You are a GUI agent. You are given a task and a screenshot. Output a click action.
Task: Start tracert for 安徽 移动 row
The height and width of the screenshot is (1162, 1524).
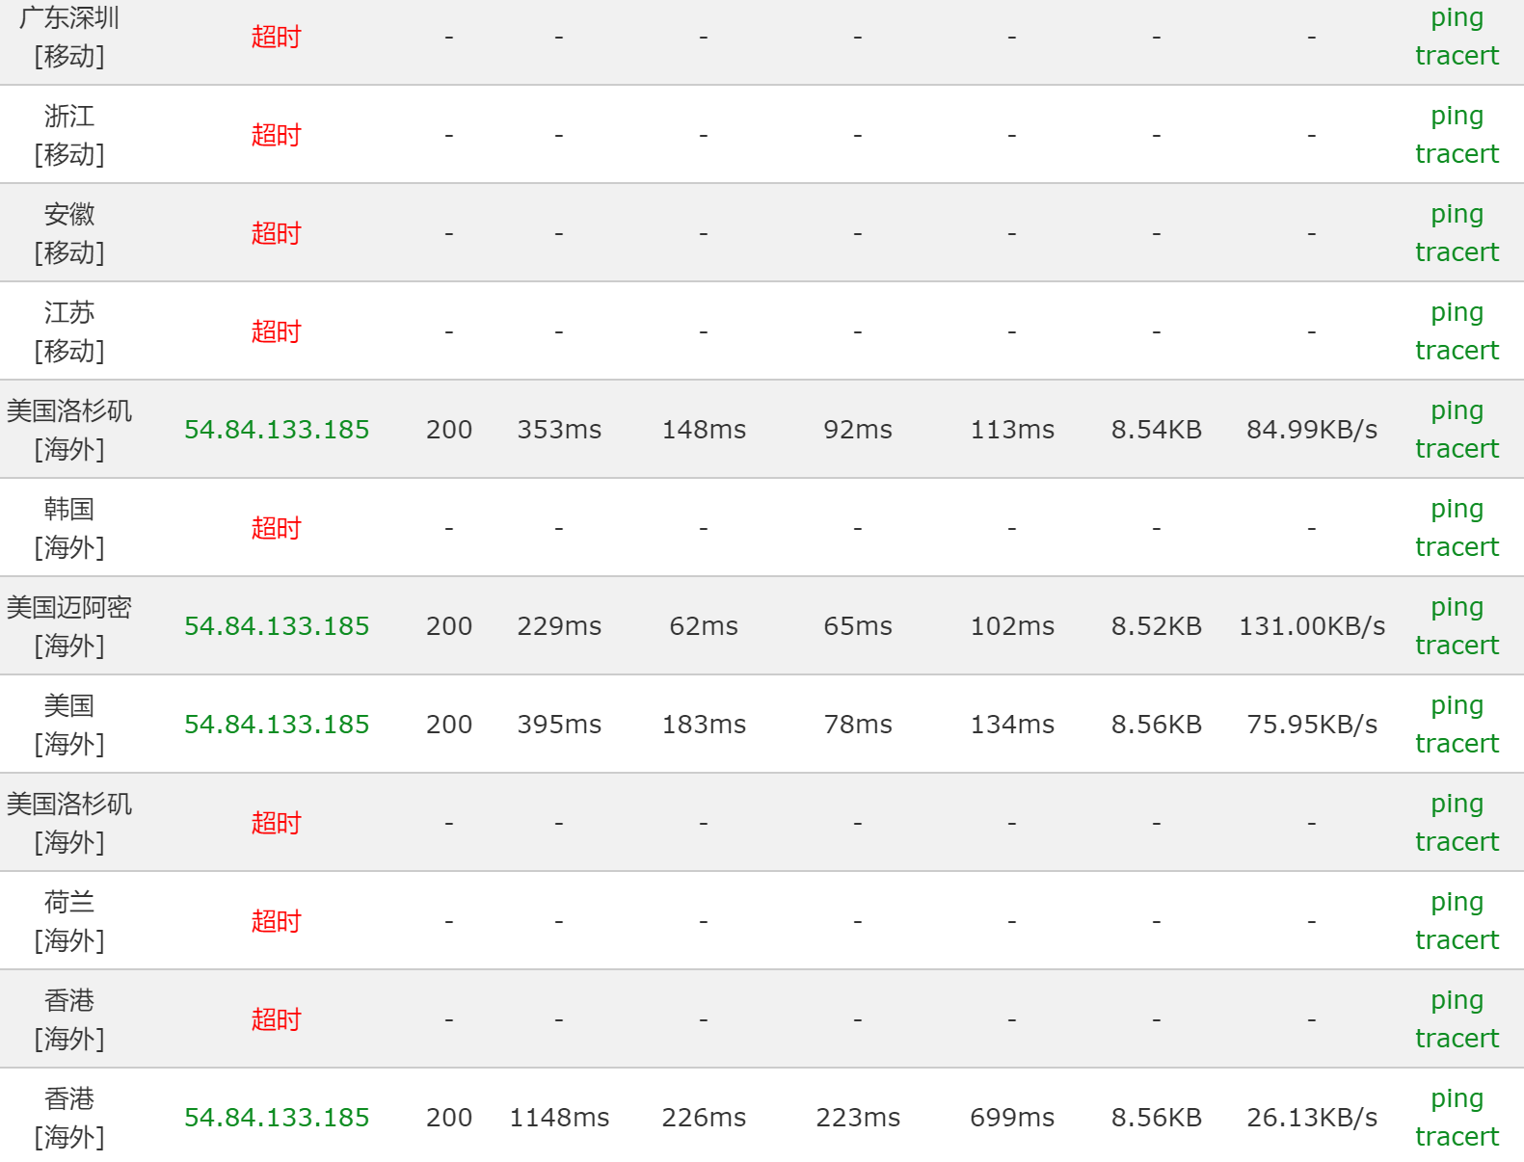coord(1456,252)
